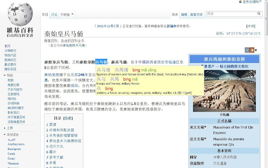Switch to Български language version
Image resolution: width=268 pixels, height=168 pixels.
click(x=14, y=149)
